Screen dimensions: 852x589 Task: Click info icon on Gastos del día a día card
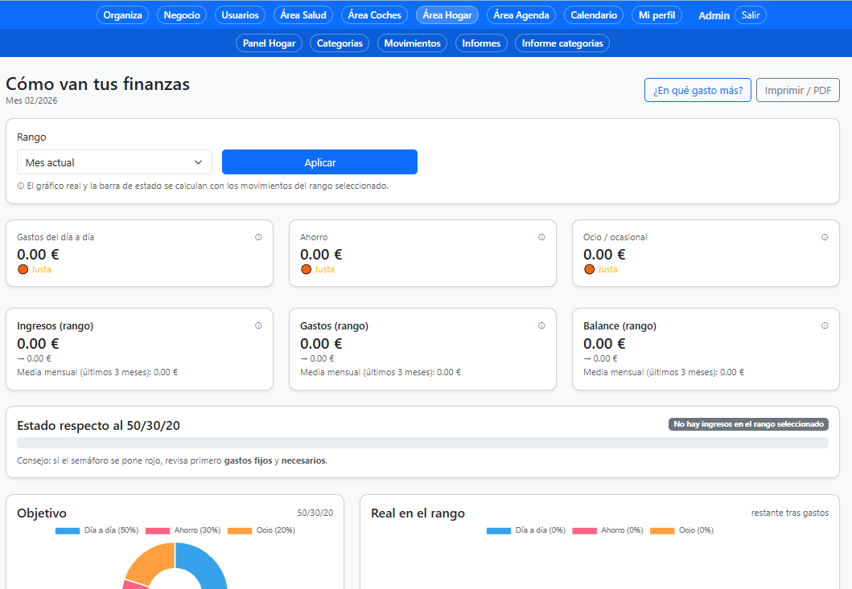258,237
